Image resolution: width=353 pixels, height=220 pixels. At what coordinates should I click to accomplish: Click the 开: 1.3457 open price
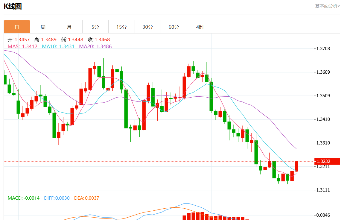(19, 40)
